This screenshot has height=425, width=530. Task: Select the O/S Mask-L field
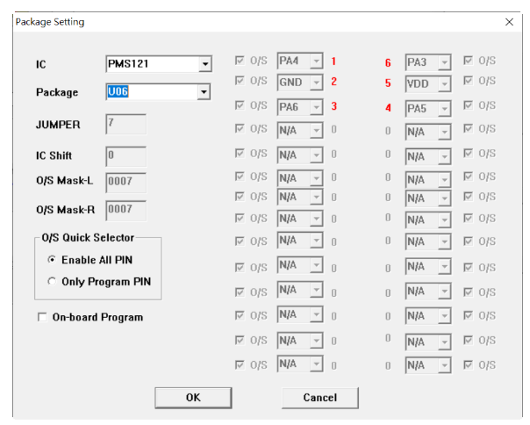click(125, 183)
